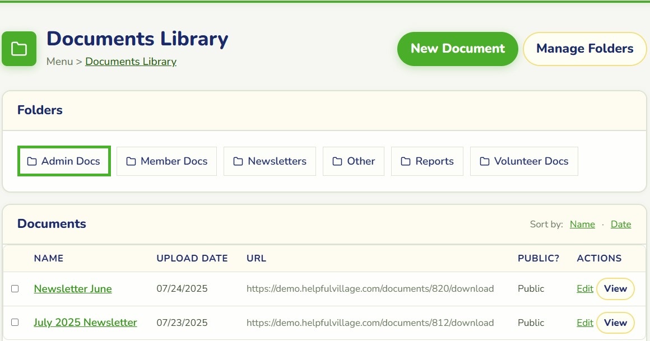
Task: Click the URL ending in 812/download
Action: pos(370,323)
